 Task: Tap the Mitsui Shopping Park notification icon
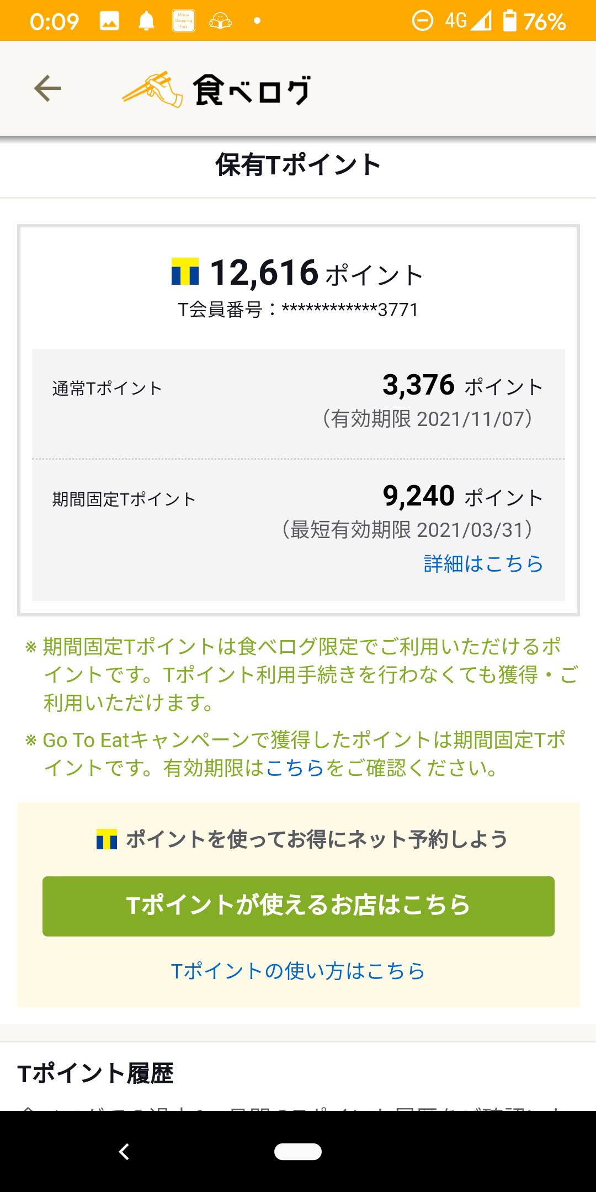tap(184, 21)
